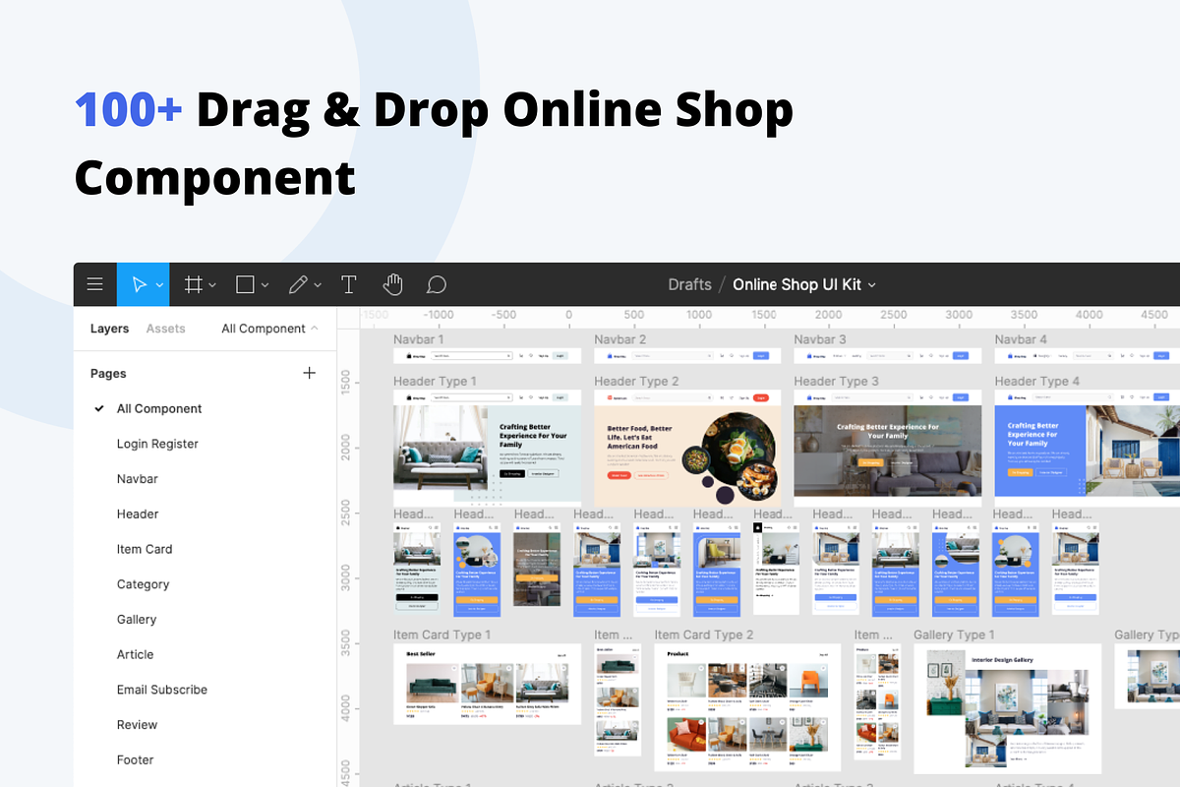The image size is (1180, 787).
Task: Select the All Component page
Action: click(159, 408)
